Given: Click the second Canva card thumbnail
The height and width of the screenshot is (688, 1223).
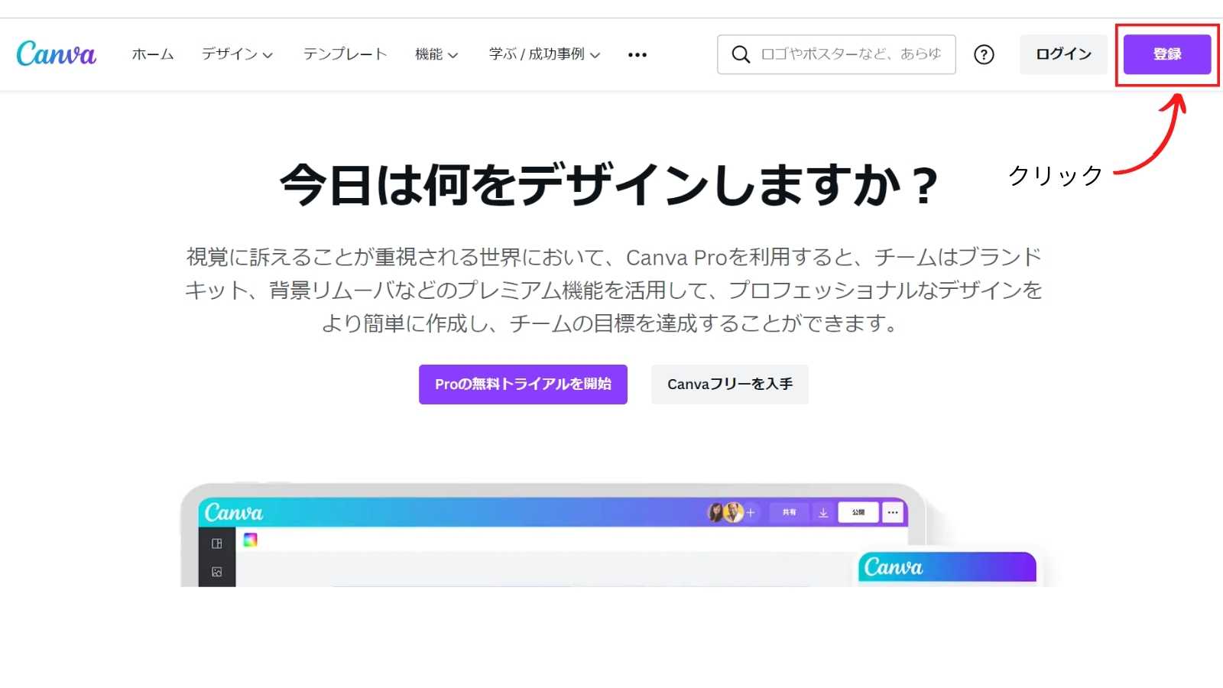Looking at the screenshot, I should tap(947, 569).
